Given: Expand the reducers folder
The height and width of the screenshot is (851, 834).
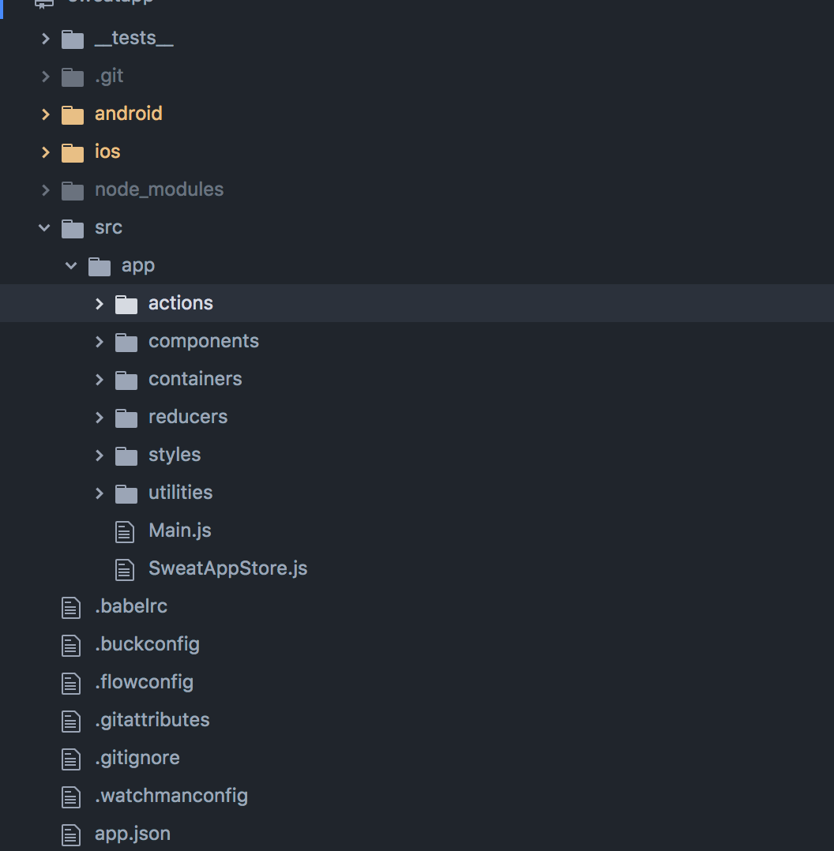Looking at the screenshot, I should point(98,417).
